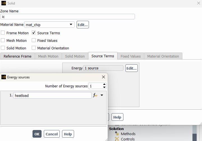Close the Solid dialog window
Viewport: 202px width, 141px height.
point(199,3)
